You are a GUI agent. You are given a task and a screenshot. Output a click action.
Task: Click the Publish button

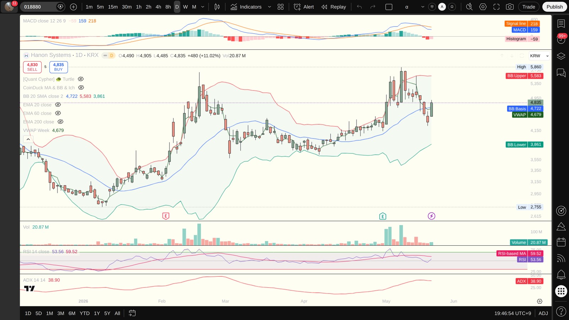pyautogui.click(x=554, y=7)
